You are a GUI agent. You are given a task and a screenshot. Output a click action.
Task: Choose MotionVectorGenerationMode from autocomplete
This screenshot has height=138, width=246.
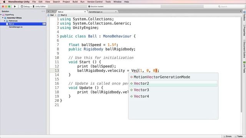(x=173, y=77)
